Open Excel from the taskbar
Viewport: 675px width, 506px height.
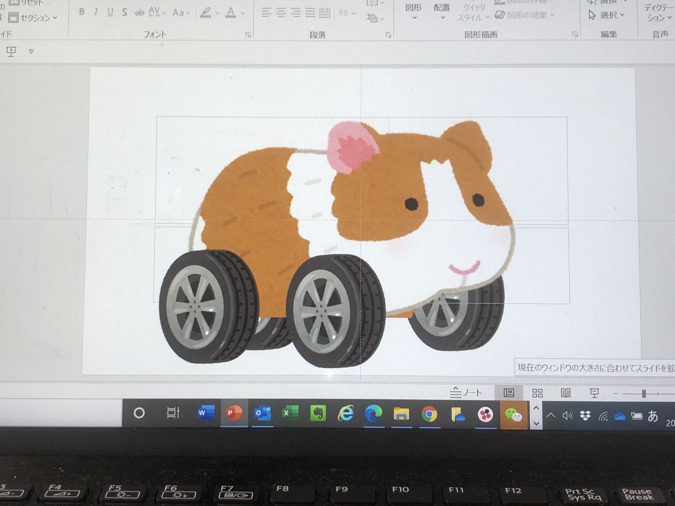tap(290, 414)
